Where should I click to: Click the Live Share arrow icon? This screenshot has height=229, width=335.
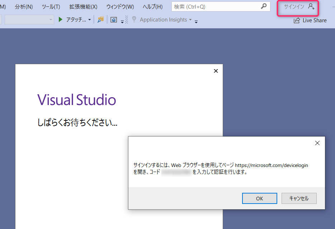point(297,20)
